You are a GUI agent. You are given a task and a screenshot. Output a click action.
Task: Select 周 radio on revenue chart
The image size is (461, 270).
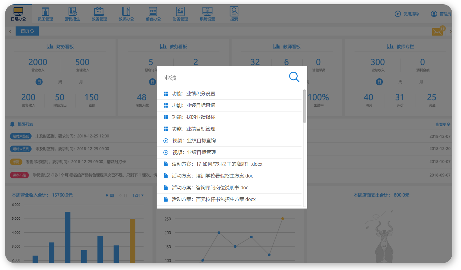(x=110, y=196)
